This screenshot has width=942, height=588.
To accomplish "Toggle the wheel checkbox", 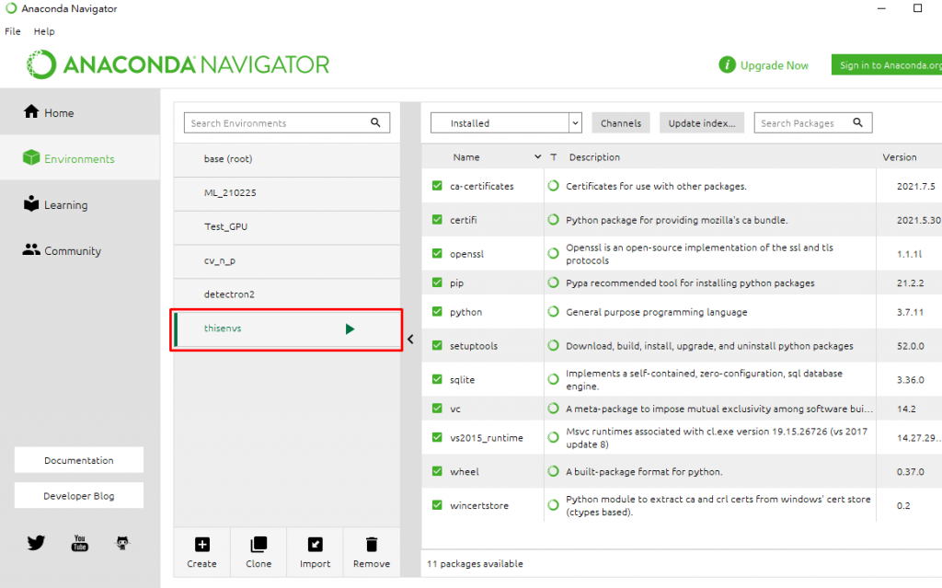I will (437, 471).
